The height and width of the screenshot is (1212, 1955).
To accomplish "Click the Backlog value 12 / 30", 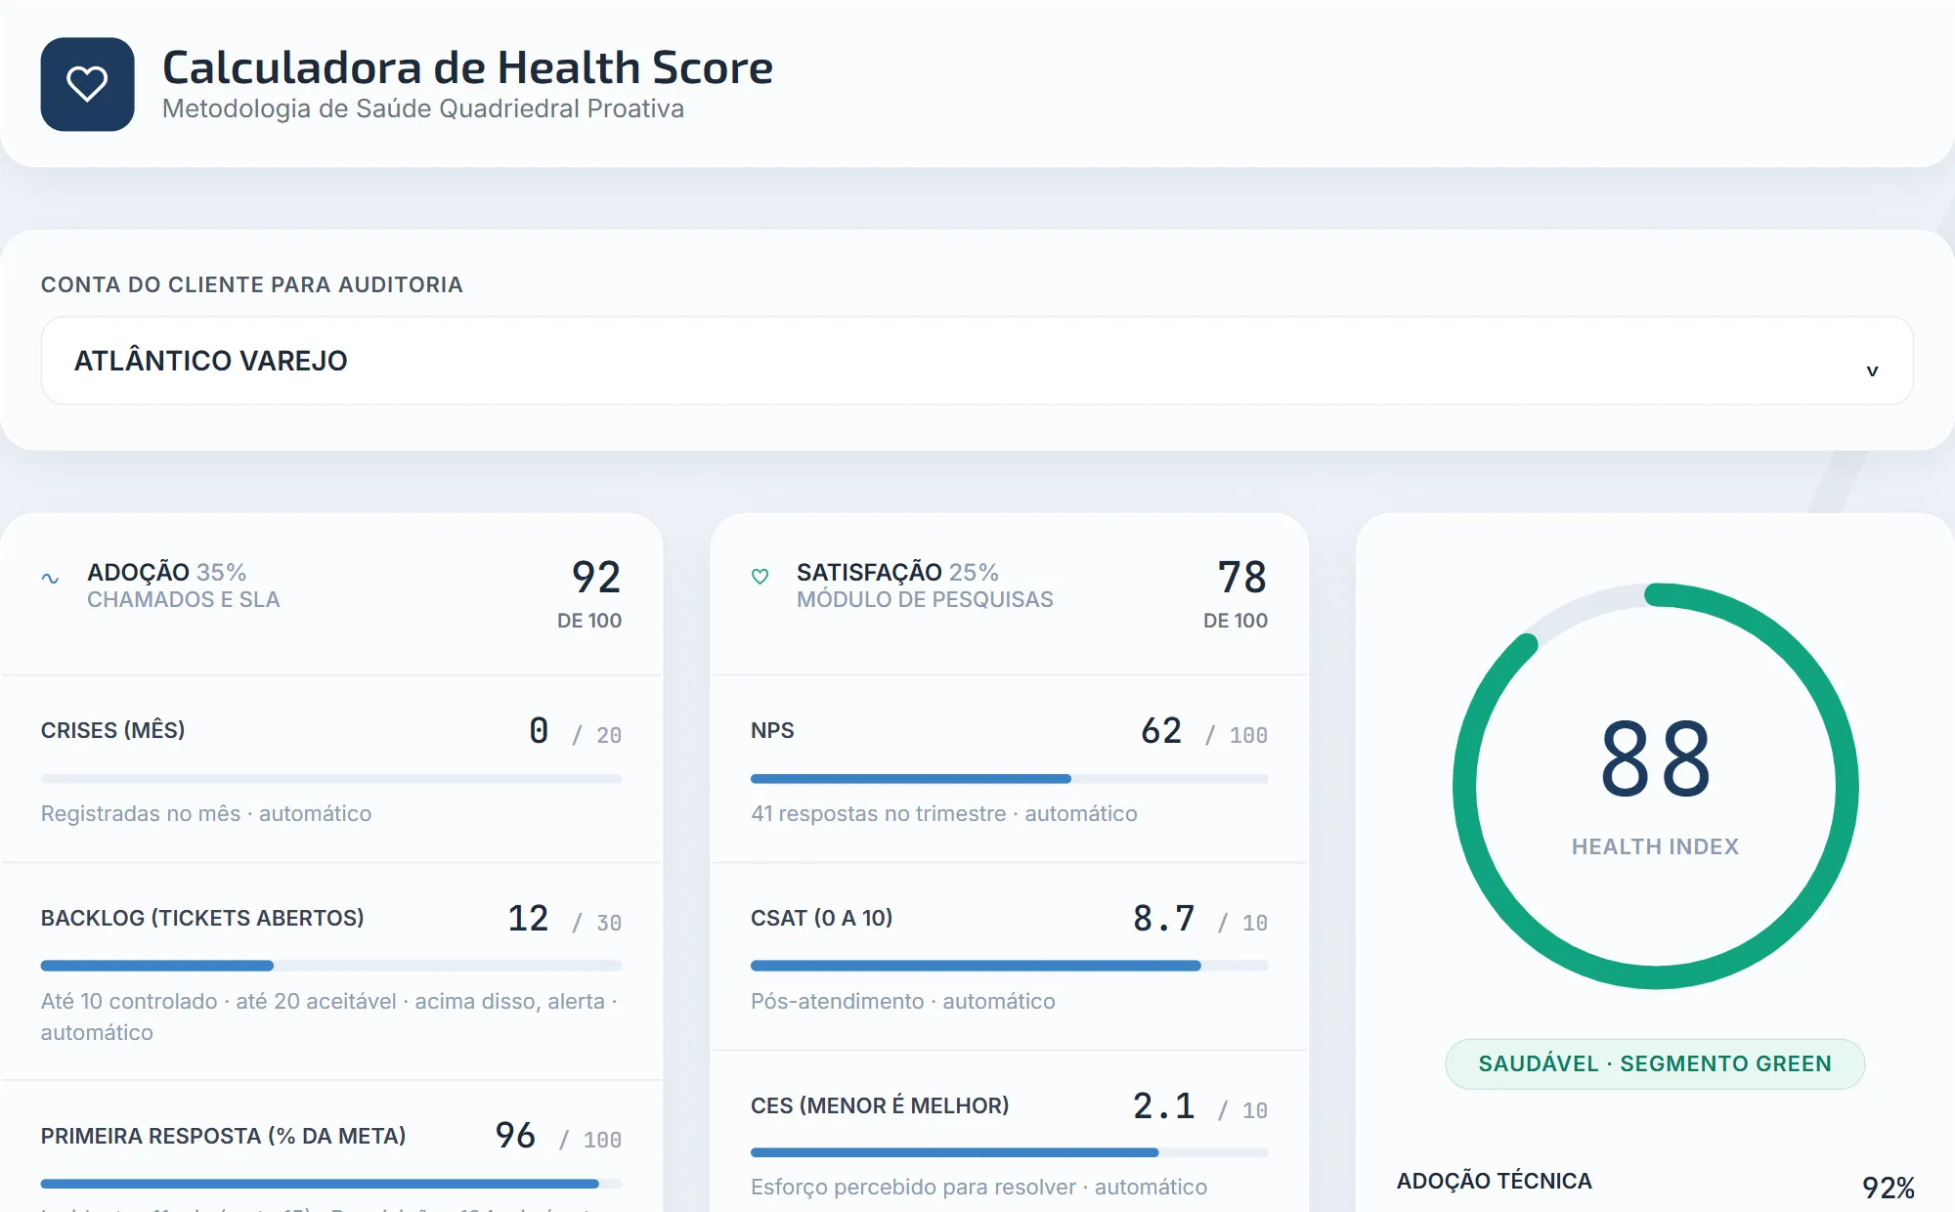I will coord(564,919).
